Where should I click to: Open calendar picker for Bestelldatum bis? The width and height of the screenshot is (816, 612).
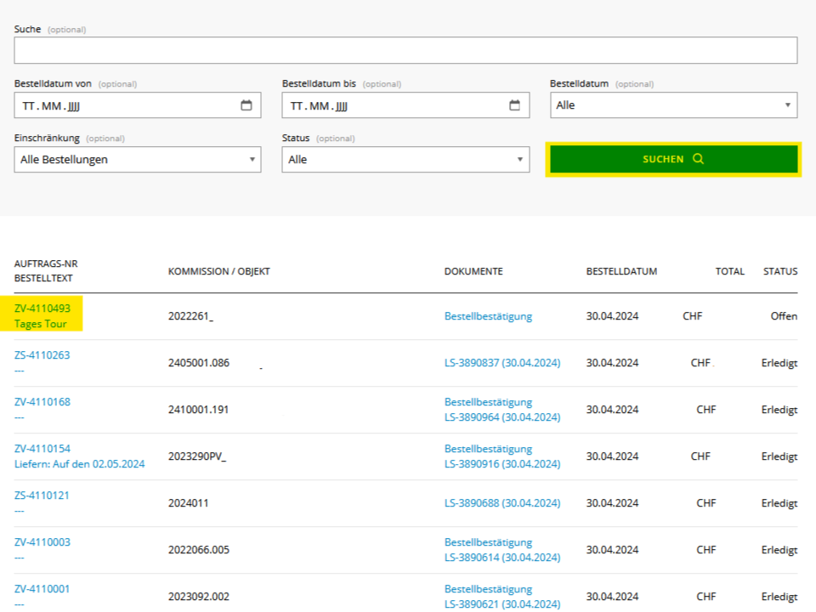tap(514, 105)
